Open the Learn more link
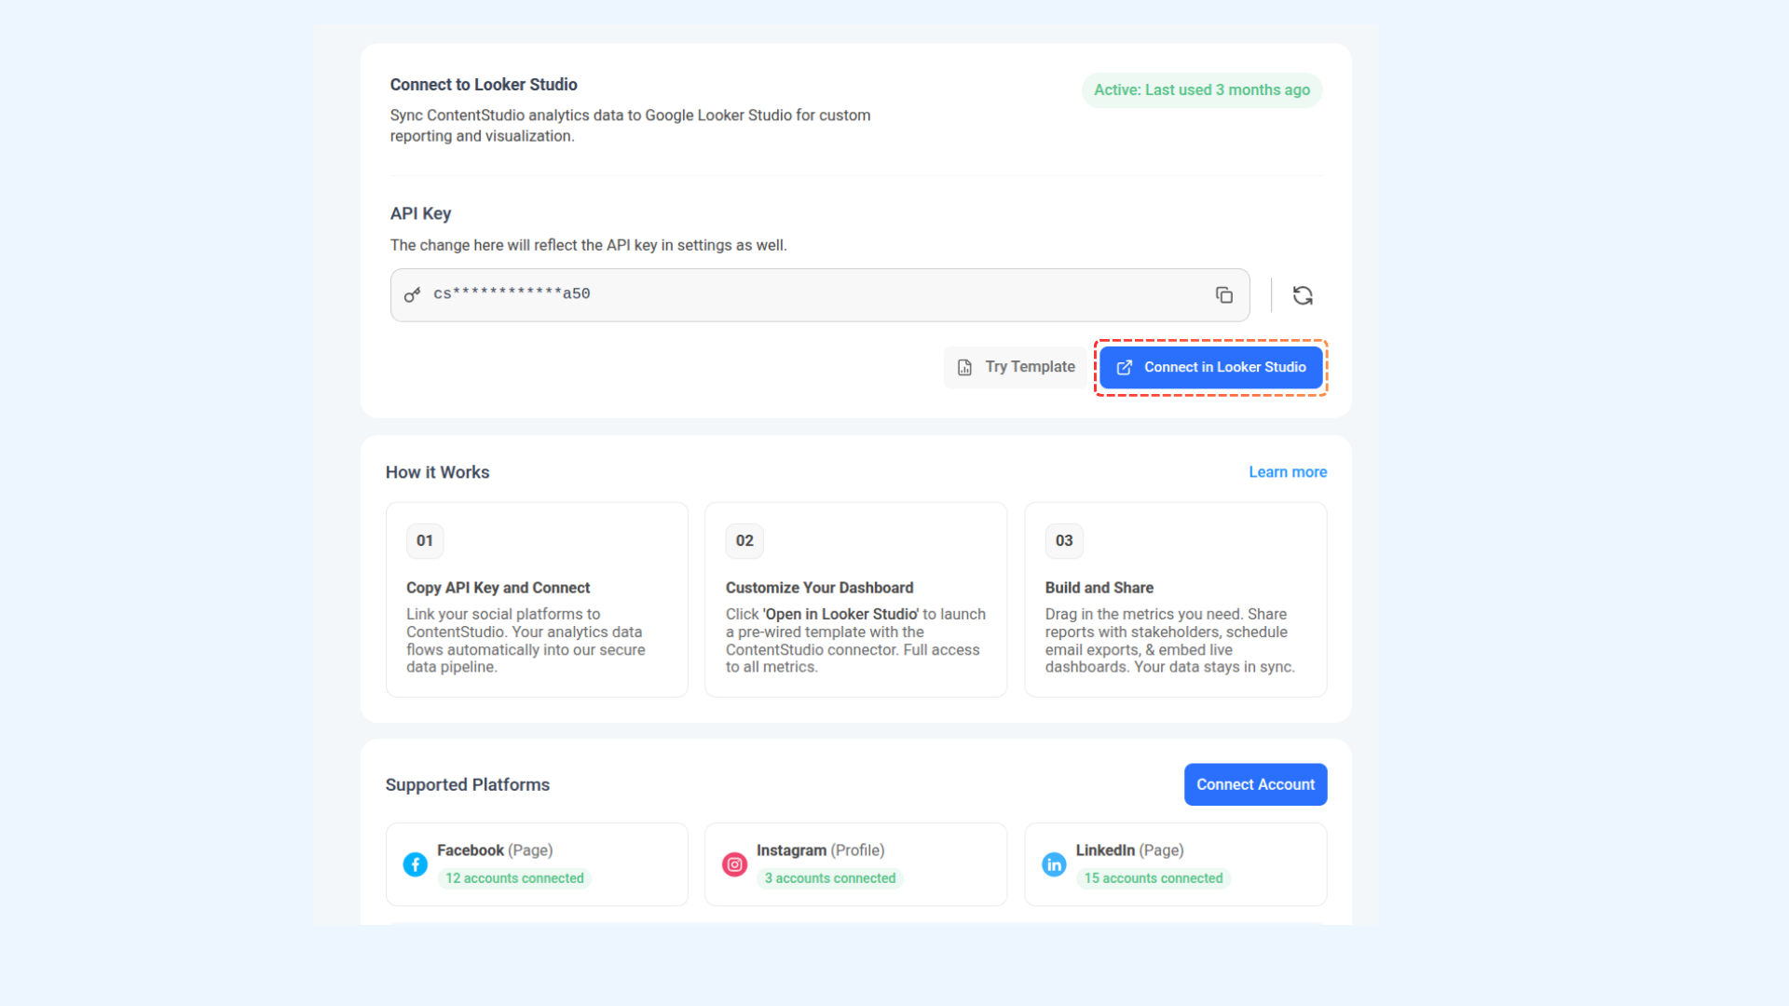Viewport: 1789px width, 1006px height. pos(1288,472)
